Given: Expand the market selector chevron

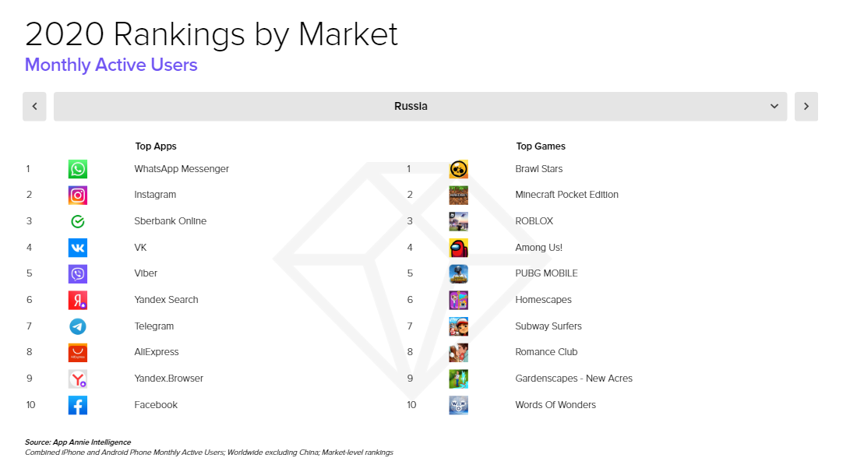Looking at the screenshot, I should [774, 106].
